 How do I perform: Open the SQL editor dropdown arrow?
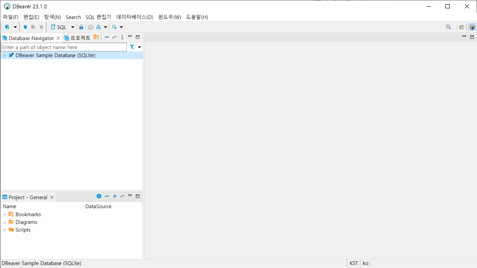(x=73, y=27)
